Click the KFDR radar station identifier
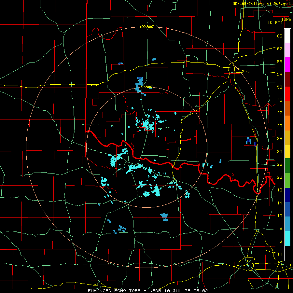Viewport: 293px width, 293px height. (x=155, y=291)
